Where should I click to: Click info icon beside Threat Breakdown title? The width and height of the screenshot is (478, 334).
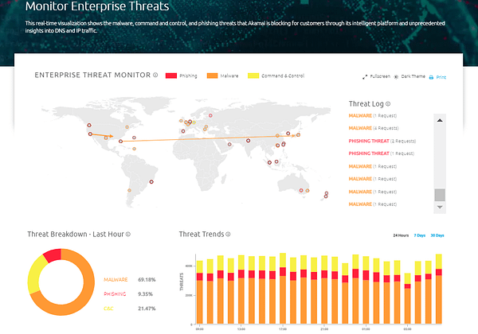coord(128,235)
